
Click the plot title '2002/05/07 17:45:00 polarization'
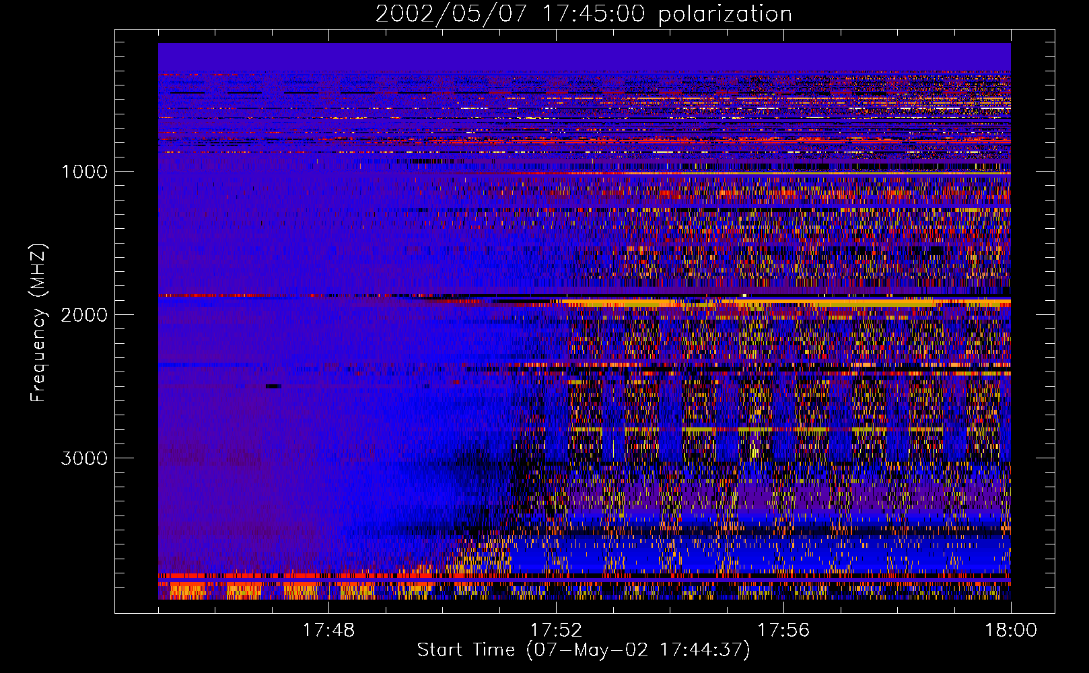584,14
